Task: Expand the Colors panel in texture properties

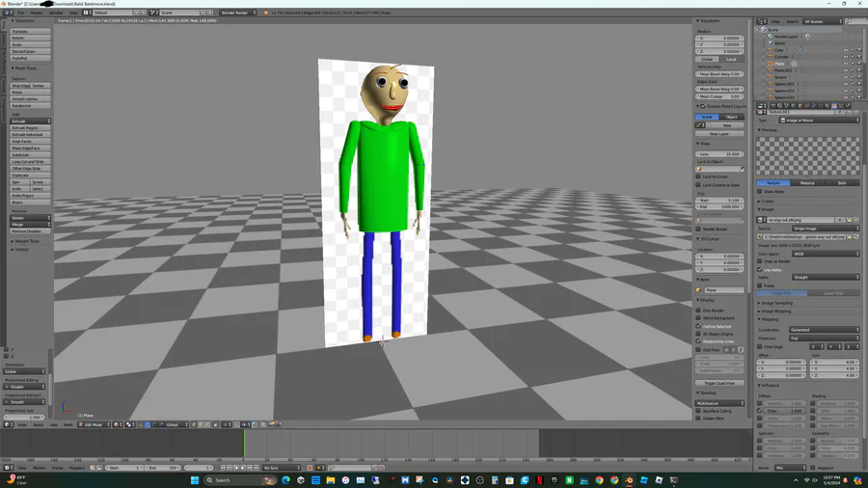Action: (767, 201)
